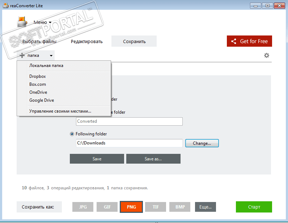
Task: Open the settings gear icon
Action: click(267, 55)
